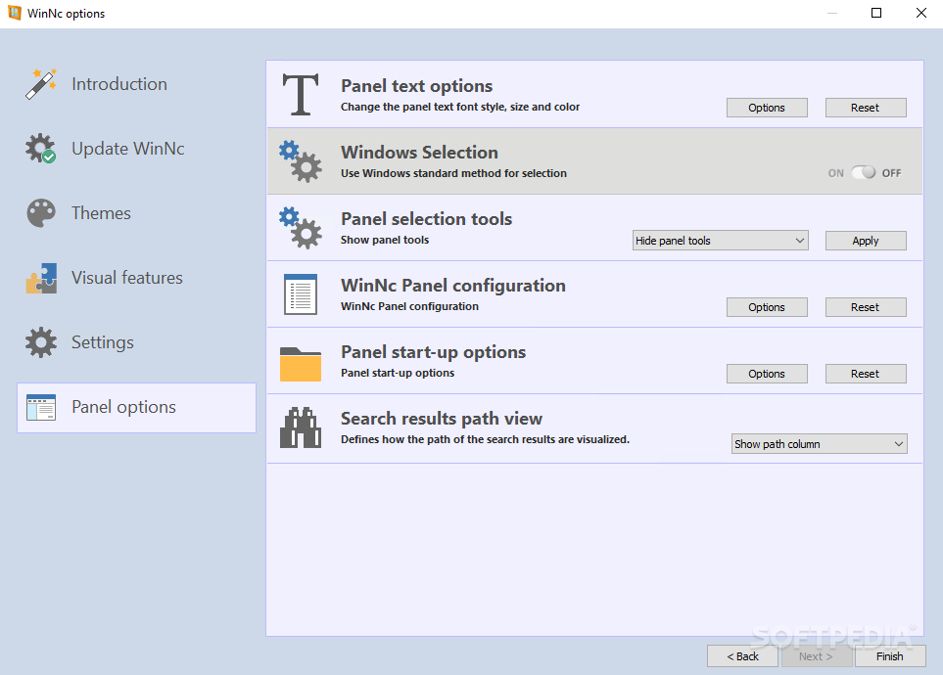
Task: Click the gears icon beside Panel selection tools
Action: click(300, 228)
